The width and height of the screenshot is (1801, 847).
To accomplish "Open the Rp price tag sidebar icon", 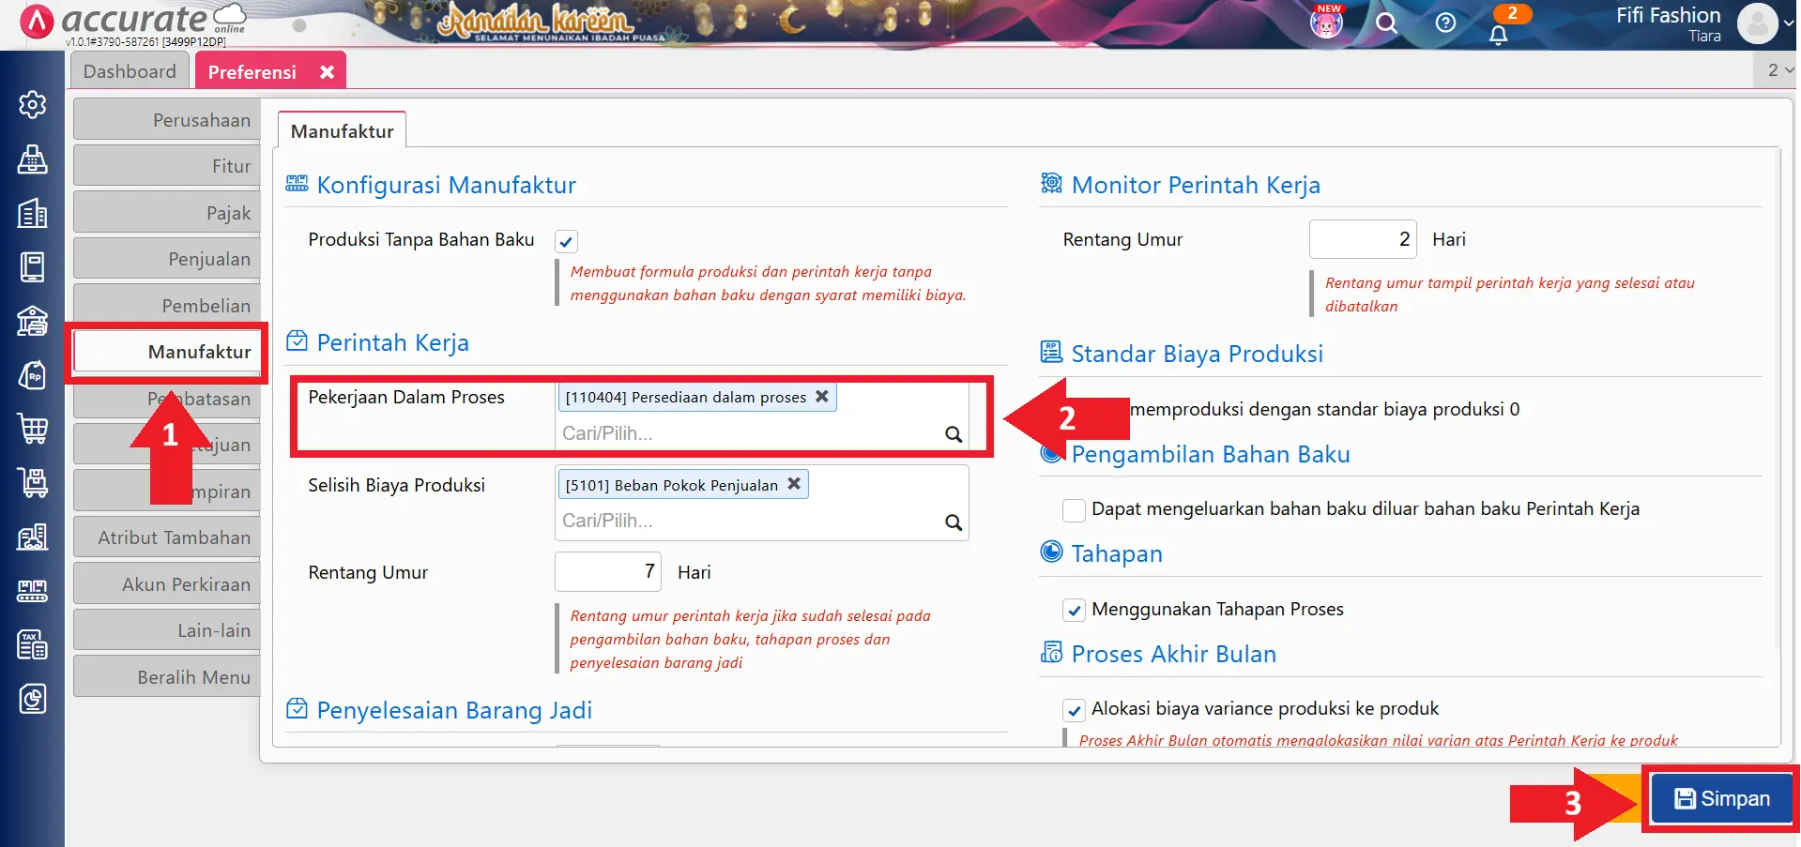I will pyautogui.click(x=33, y=374).
